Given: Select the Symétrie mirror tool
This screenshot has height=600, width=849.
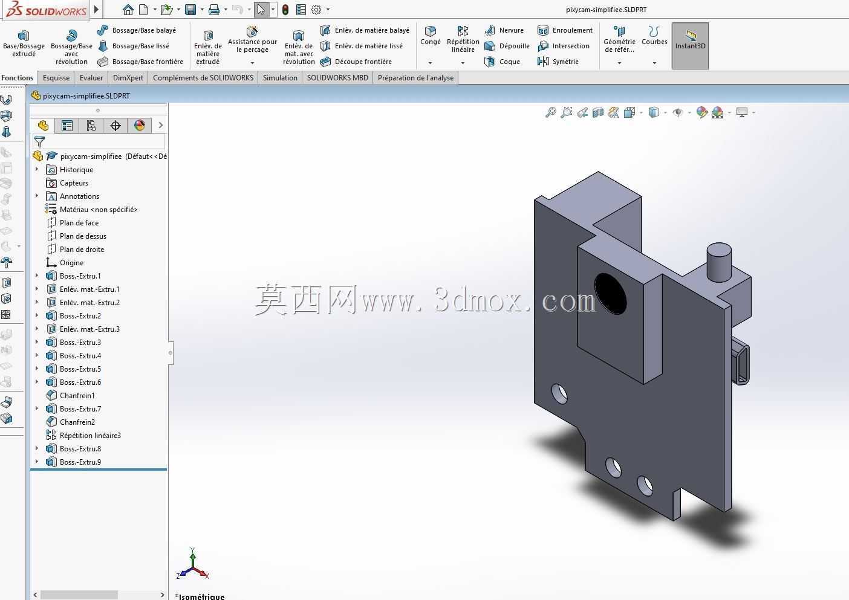Looking at the screenshot, I should coord(558,62).
